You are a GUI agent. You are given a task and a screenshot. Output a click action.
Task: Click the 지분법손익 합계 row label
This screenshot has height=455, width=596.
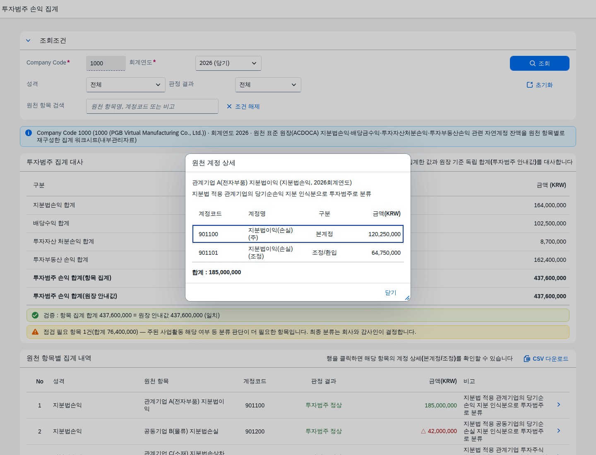click(x=54, y=205)
